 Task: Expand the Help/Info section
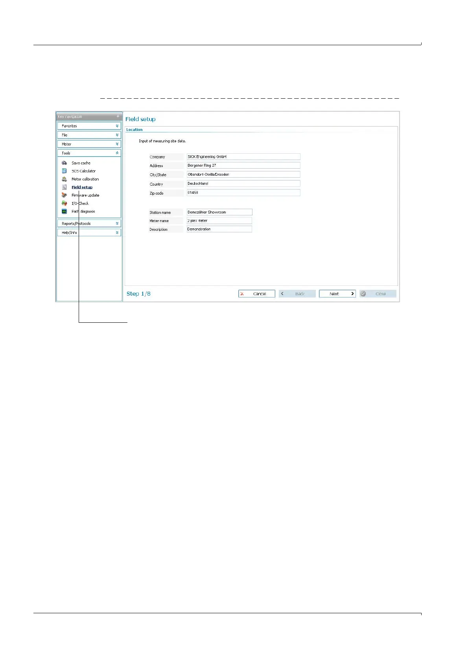point(89,232)
